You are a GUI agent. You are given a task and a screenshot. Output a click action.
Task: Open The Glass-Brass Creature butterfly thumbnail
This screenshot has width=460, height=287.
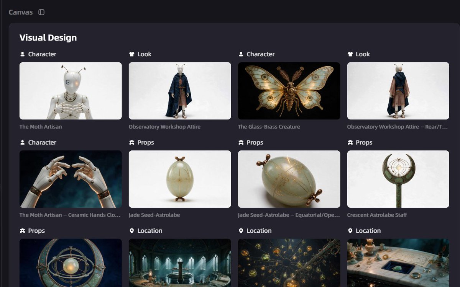click(x=289, y=91)
